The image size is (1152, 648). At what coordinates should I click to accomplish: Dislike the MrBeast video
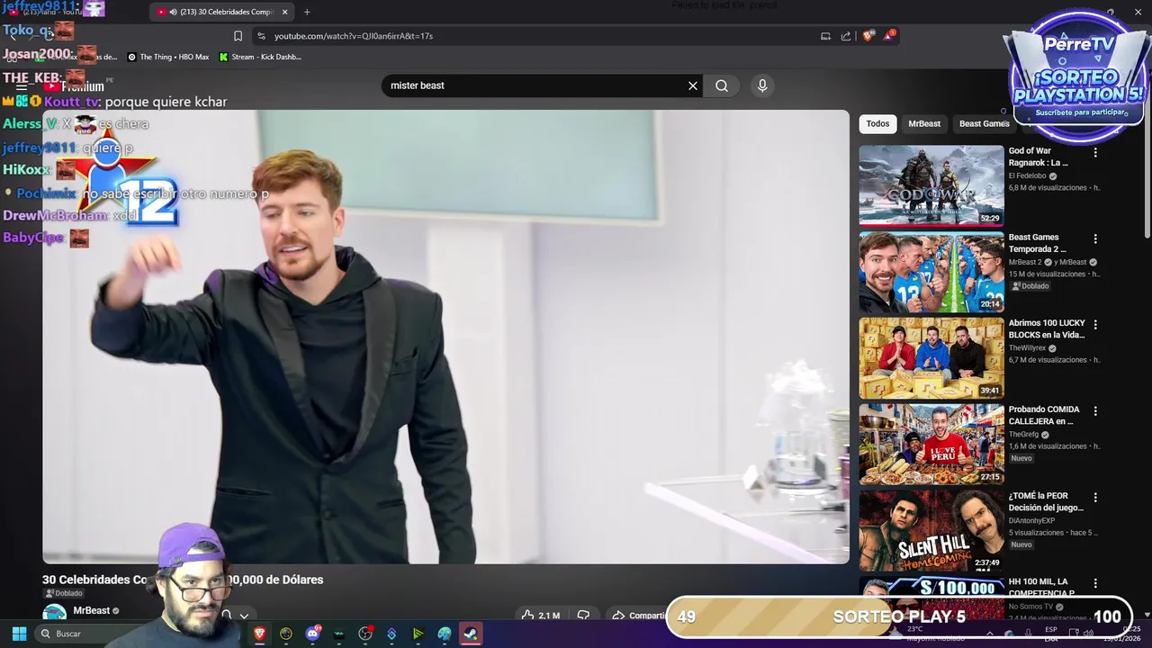point(583,616)
